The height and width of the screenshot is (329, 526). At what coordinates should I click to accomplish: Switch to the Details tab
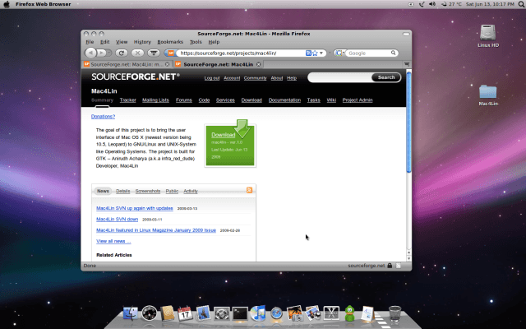122,191
